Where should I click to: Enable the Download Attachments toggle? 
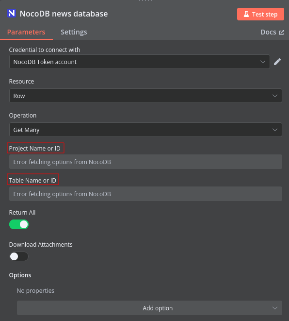click(x=19, y=256)
